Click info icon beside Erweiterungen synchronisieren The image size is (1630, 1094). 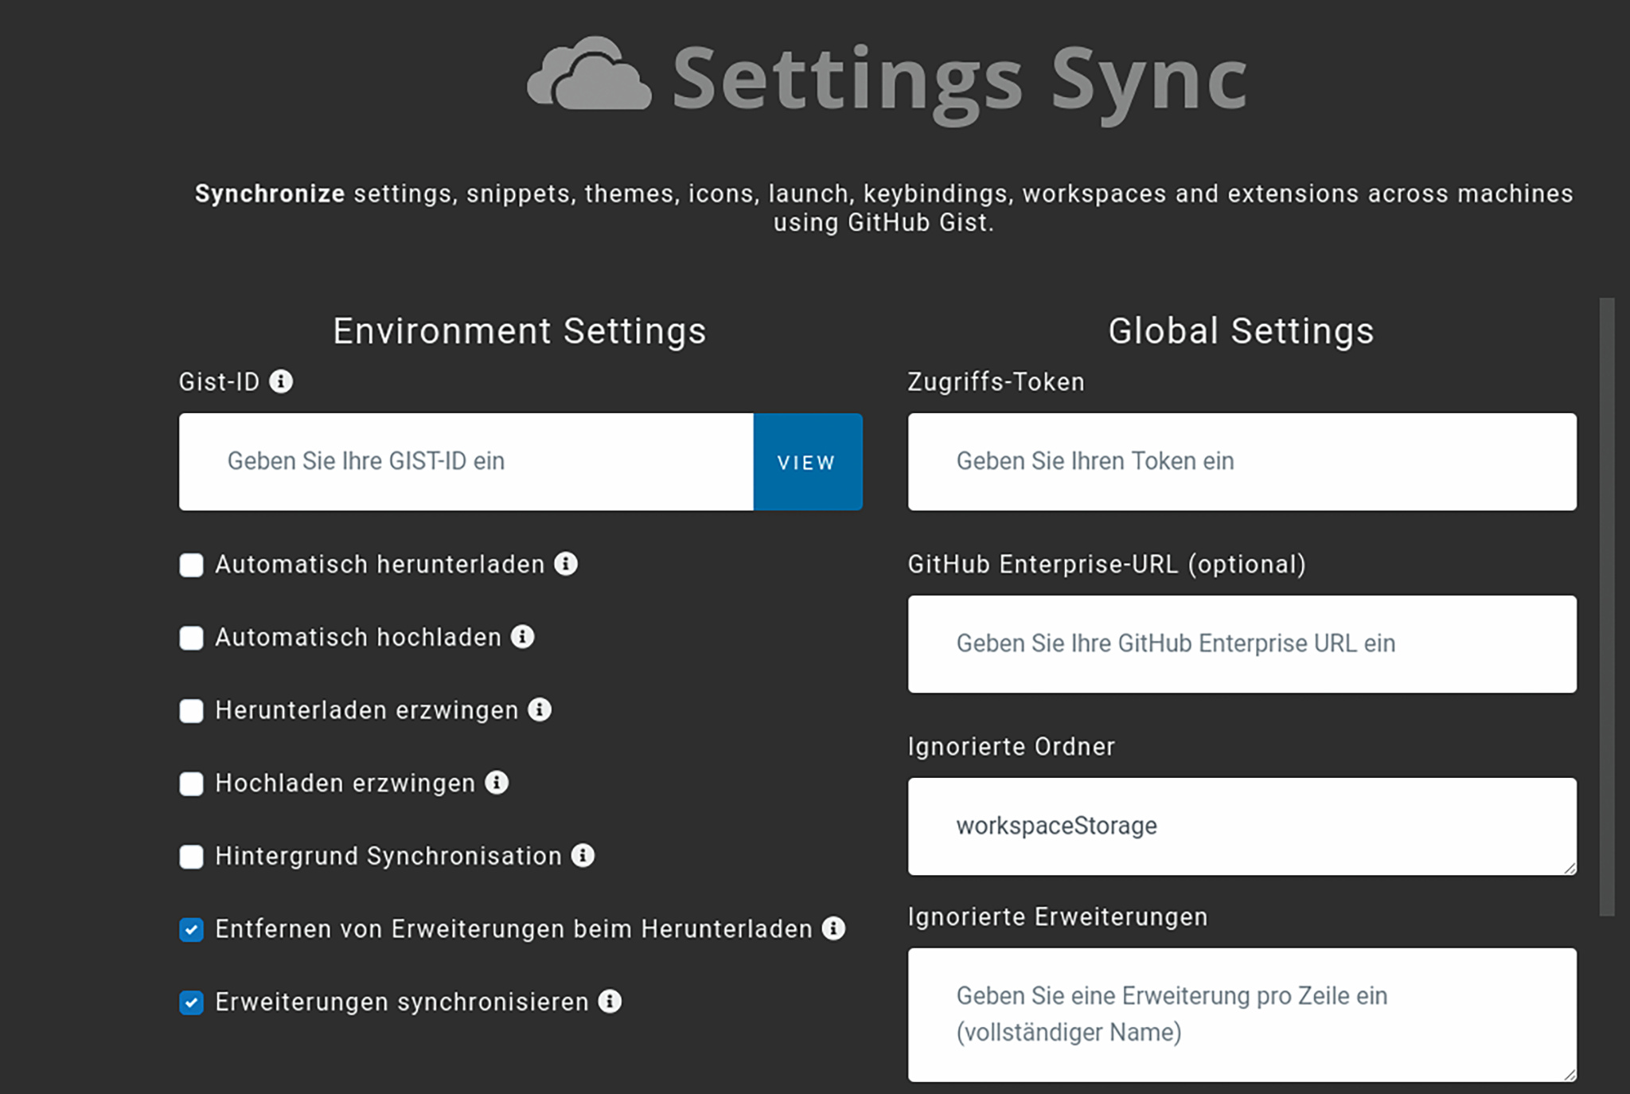610,1001
